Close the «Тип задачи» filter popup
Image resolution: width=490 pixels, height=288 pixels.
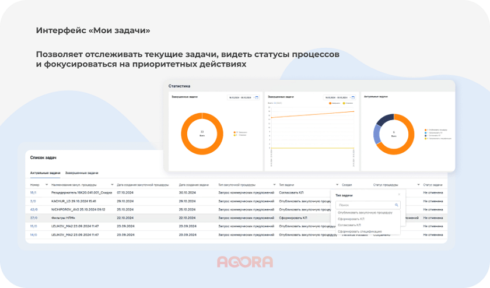click(x=399, y=194)
